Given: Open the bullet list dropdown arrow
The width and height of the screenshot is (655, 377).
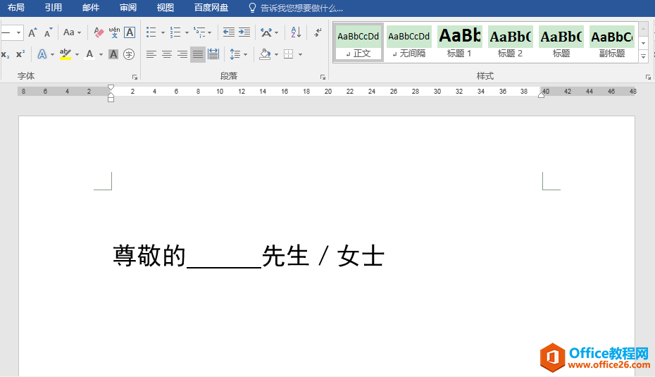Looking at the screenshot, I should [163, 32].
